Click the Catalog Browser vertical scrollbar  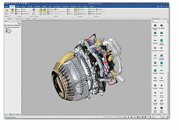tap(168, 68)
